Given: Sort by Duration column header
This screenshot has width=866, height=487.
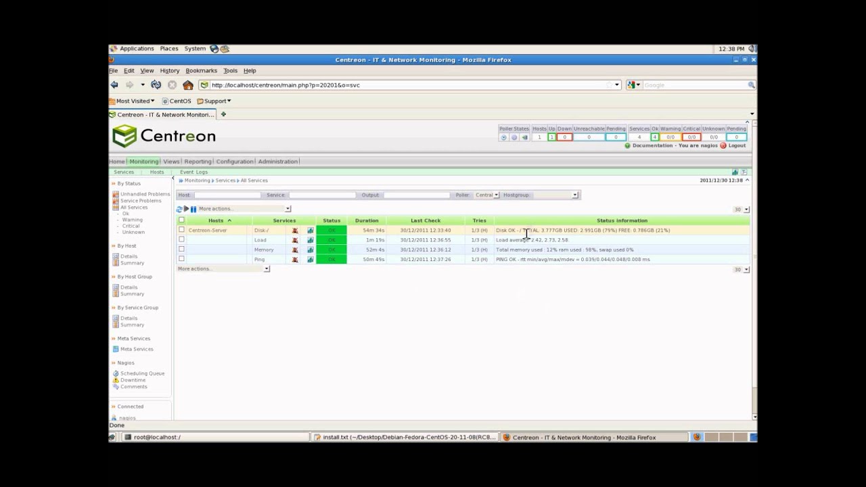Looking at the screenshot, I should tap(367, 221).
